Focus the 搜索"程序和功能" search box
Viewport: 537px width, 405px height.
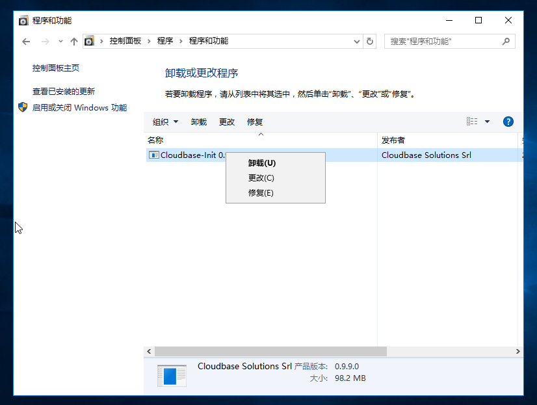point(449,42)
